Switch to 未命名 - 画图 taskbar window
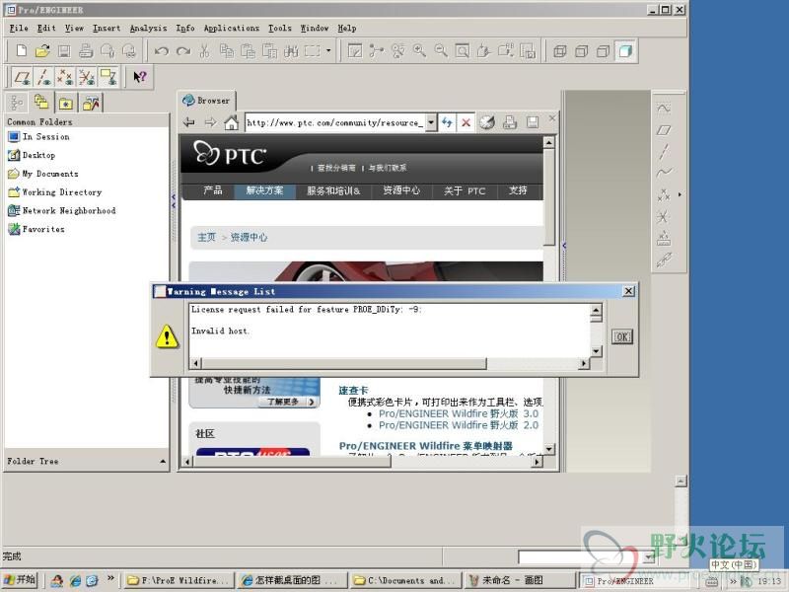The image size is (789, 592). click(519, 580)
